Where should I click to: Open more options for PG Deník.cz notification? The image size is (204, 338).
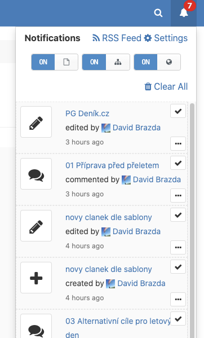click(x=178, y=143)
